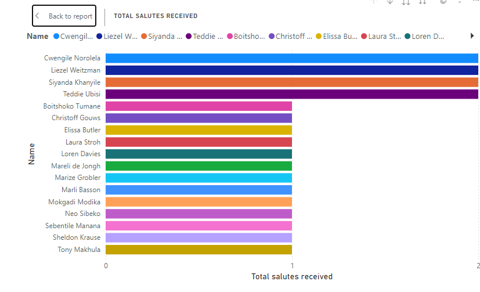
Task: Select the violet Christoff legend marker
Action: coord(271,36)
